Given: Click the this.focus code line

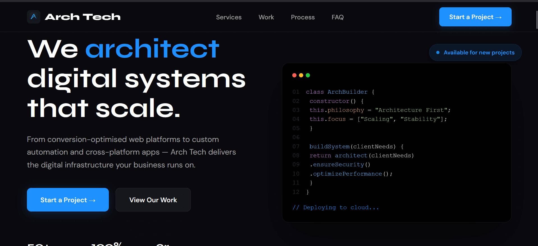Looking at the screenshot, I should [378, 119].
